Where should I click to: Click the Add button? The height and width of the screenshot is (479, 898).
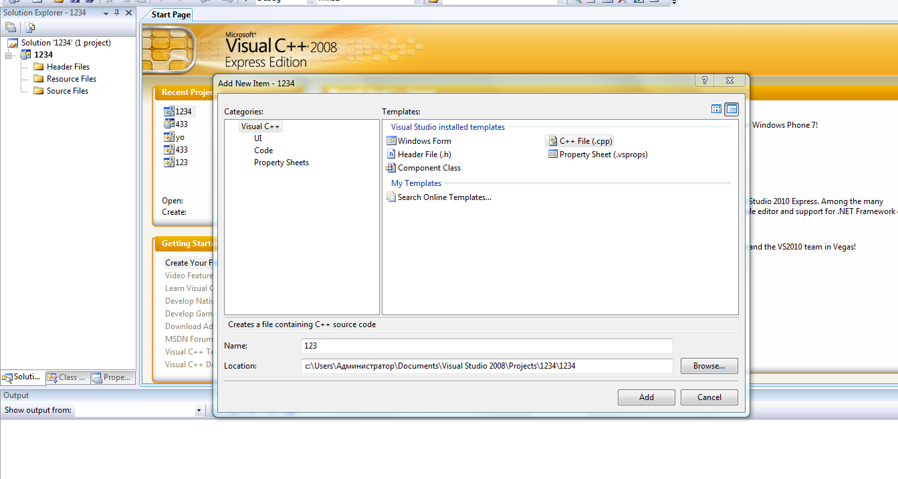pyautogui.click(x=647, y=397)
